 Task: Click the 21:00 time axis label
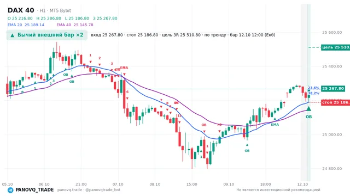pos(81,185)
